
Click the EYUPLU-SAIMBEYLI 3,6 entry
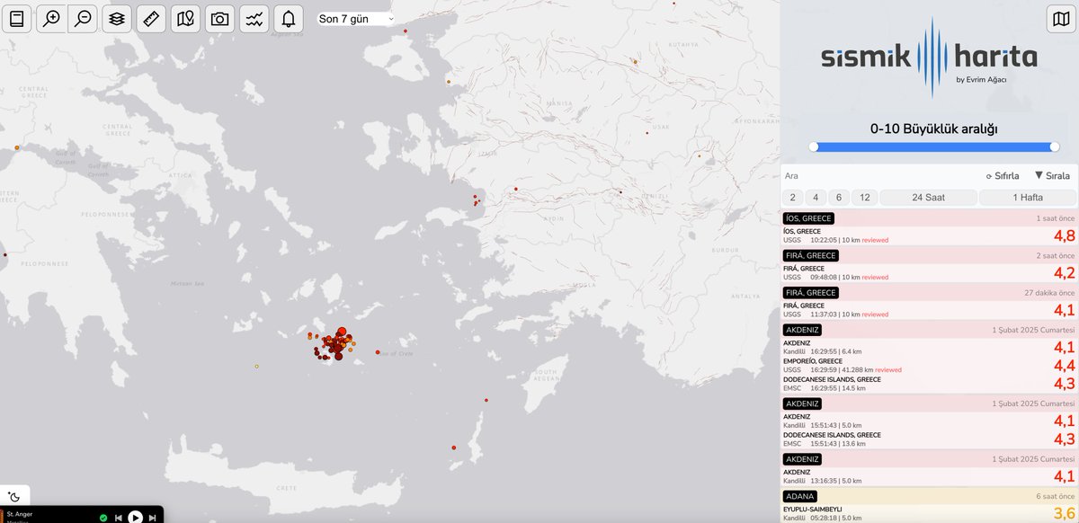(930, 513)
